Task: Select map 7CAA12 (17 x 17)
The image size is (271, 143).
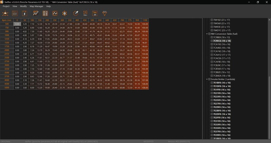Action: coord(222,55)
